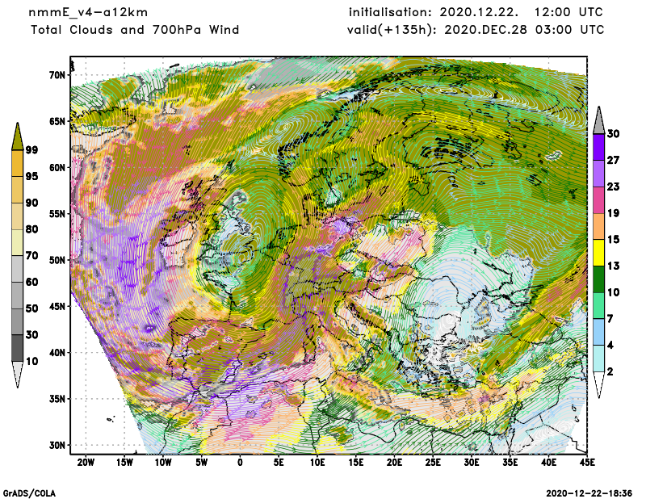Pick the light blue 4–7 wind legend swatch
This screenshot has height=499, width=646.
tap(599, 332)
